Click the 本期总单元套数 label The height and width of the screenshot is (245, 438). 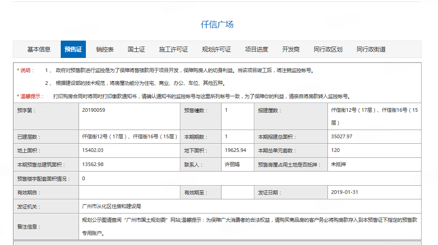click(x=277, y=151)
